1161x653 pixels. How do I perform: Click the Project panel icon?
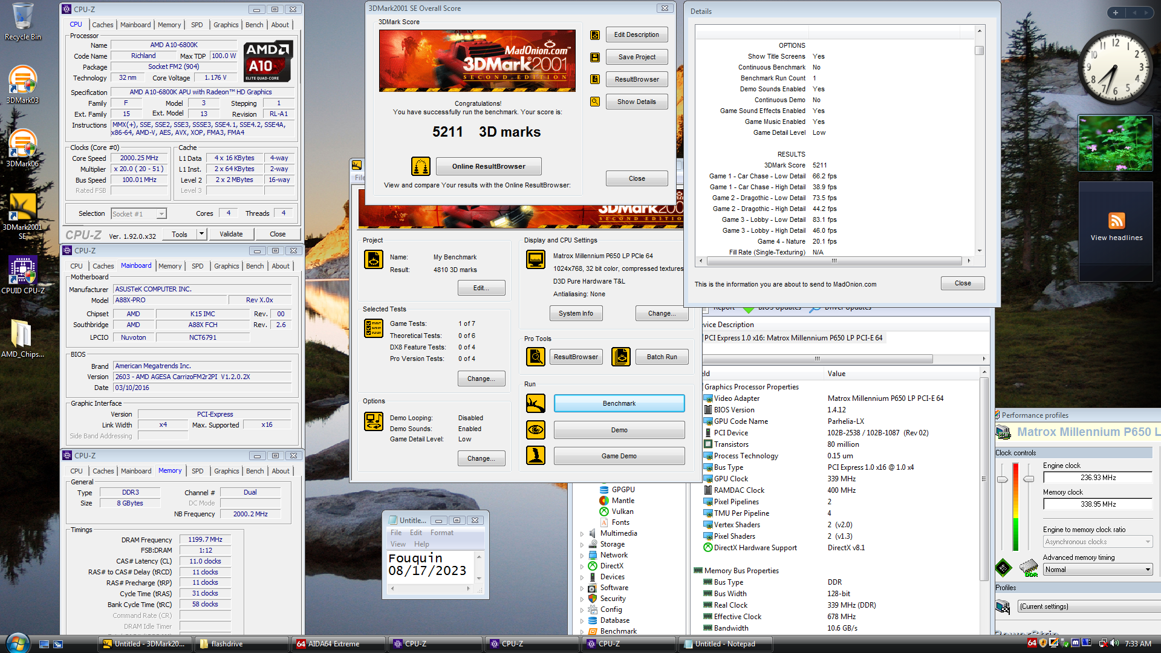374,259
